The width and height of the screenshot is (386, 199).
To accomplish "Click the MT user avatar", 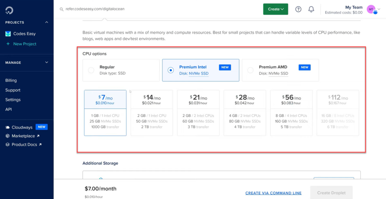I will click(371, 9).
